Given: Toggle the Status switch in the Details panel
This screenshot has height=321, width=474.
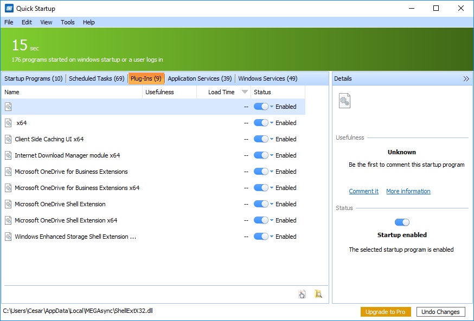Looking at the screenshot, I should coord(402,221).
